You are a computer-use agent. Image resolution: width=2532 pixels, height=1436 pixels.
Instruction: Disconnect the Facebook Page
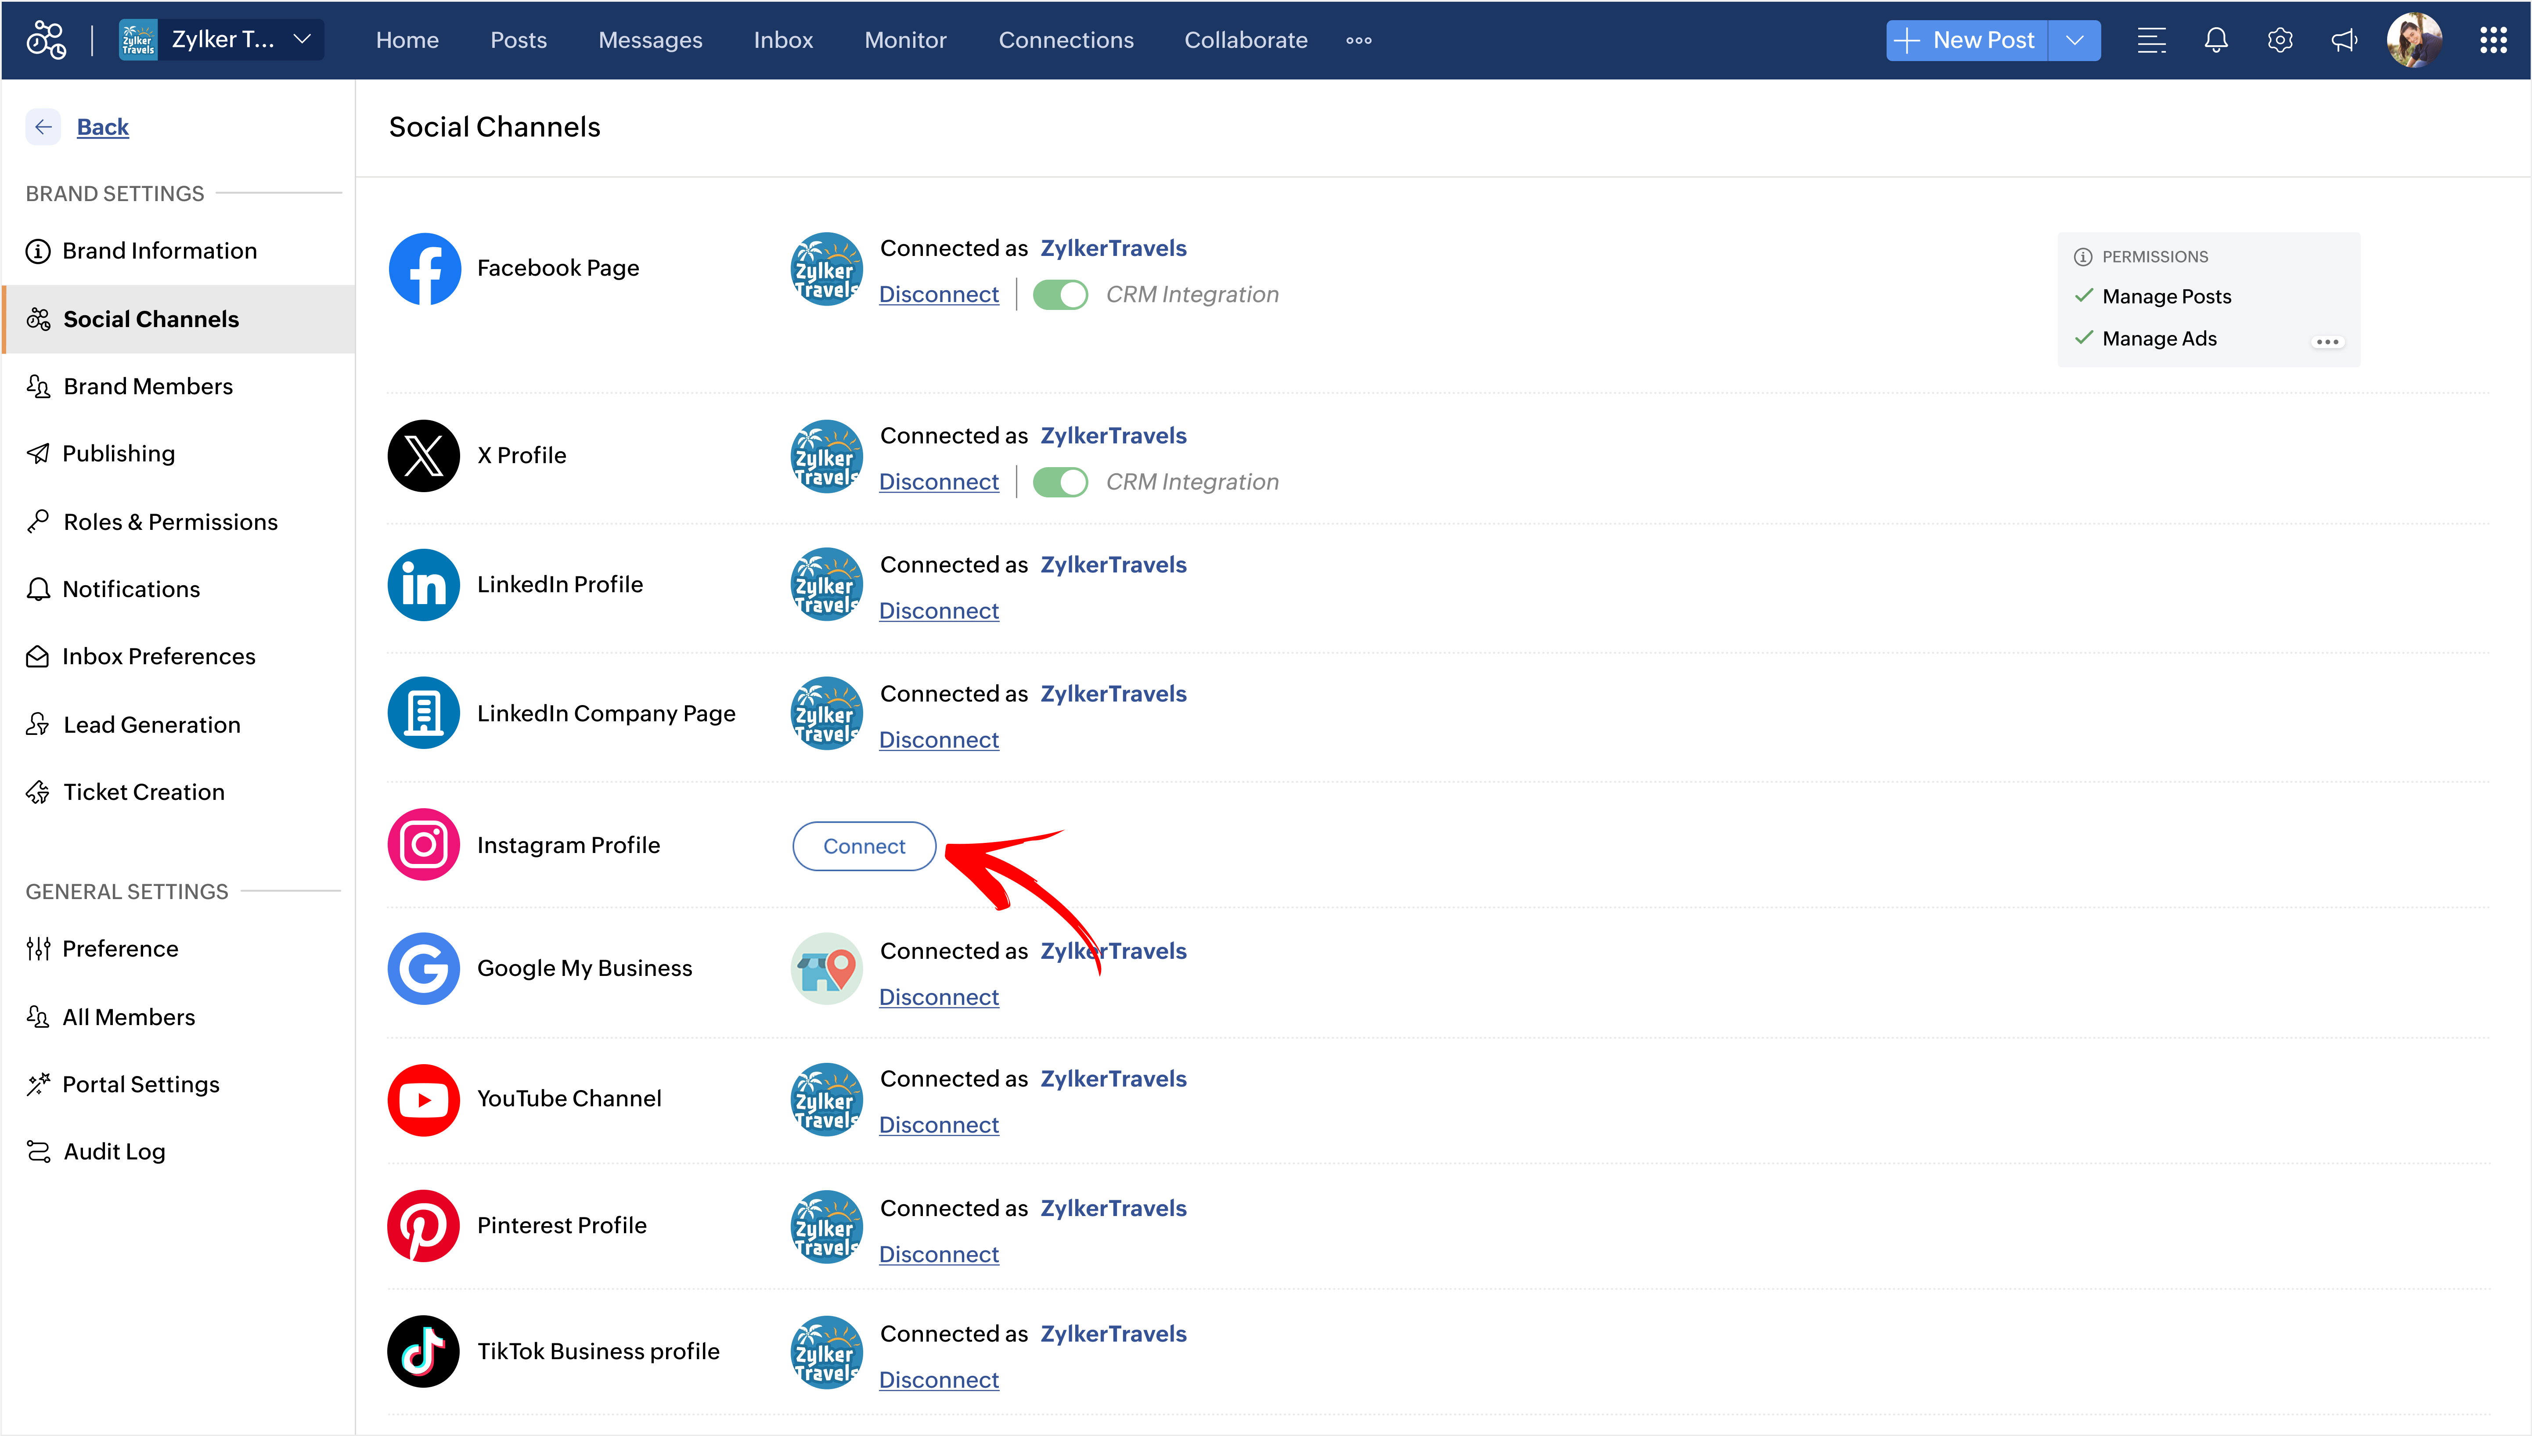pyautogui.click(x=939, y=295)
